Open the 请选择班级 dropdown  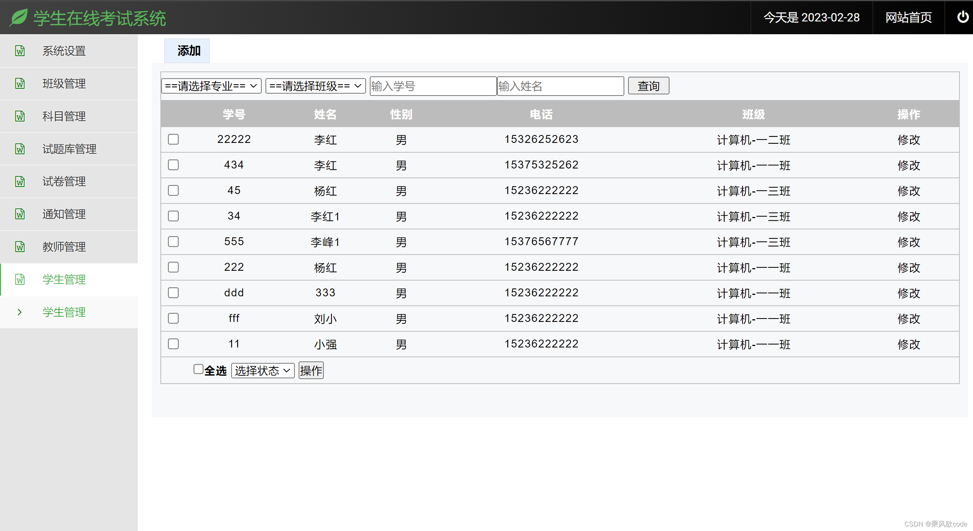316,86
